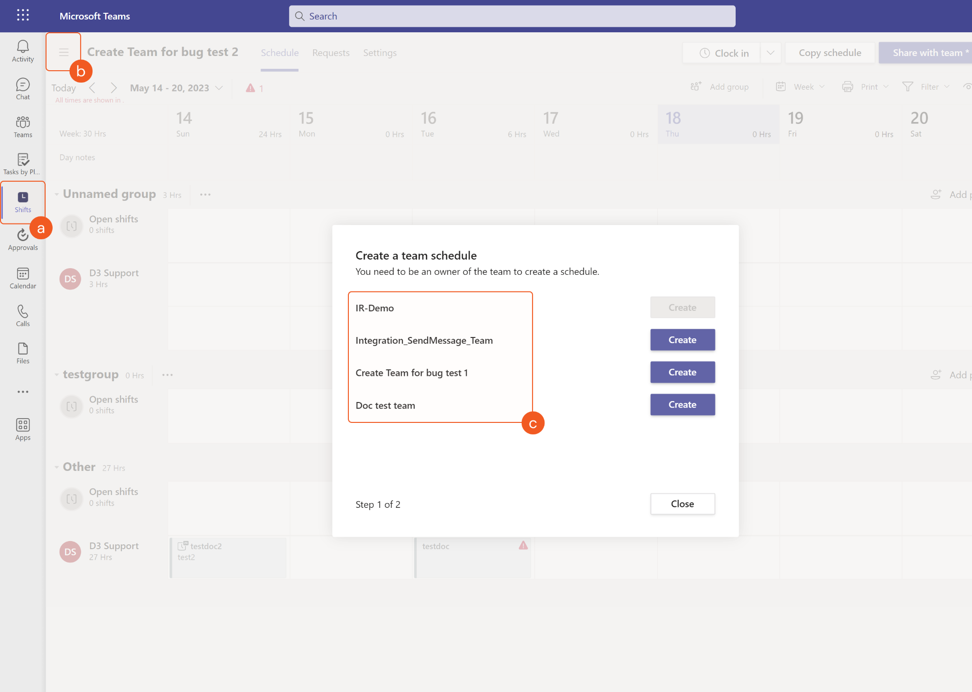Close the team schedule dialog
Viewport: 972px width, 692px height.
pos(682,504)
